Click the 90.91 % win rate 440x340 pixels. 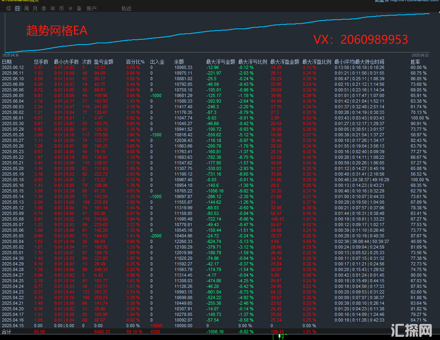click(418, 123)
